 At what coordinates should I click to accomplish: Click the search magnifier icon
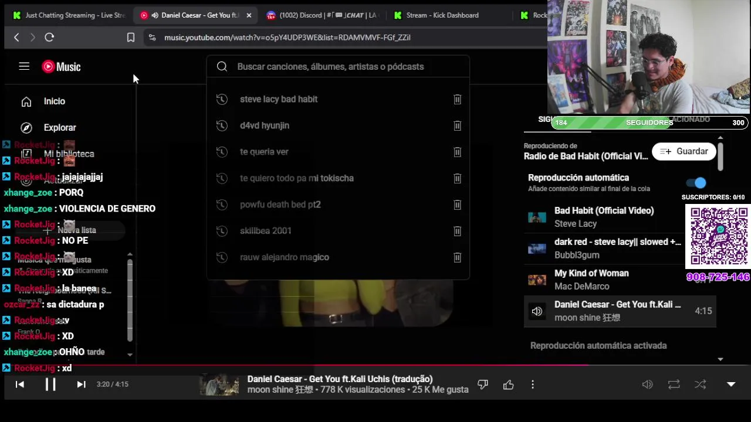[222, 67]
